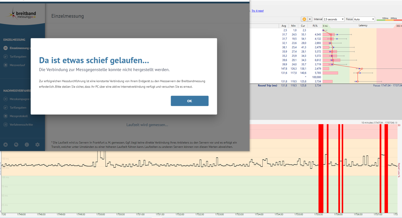Click the 0 ms latency scale minimum label
Image resolution: width=402 pixels, height=218 pixels.
(x=325, y=26)
